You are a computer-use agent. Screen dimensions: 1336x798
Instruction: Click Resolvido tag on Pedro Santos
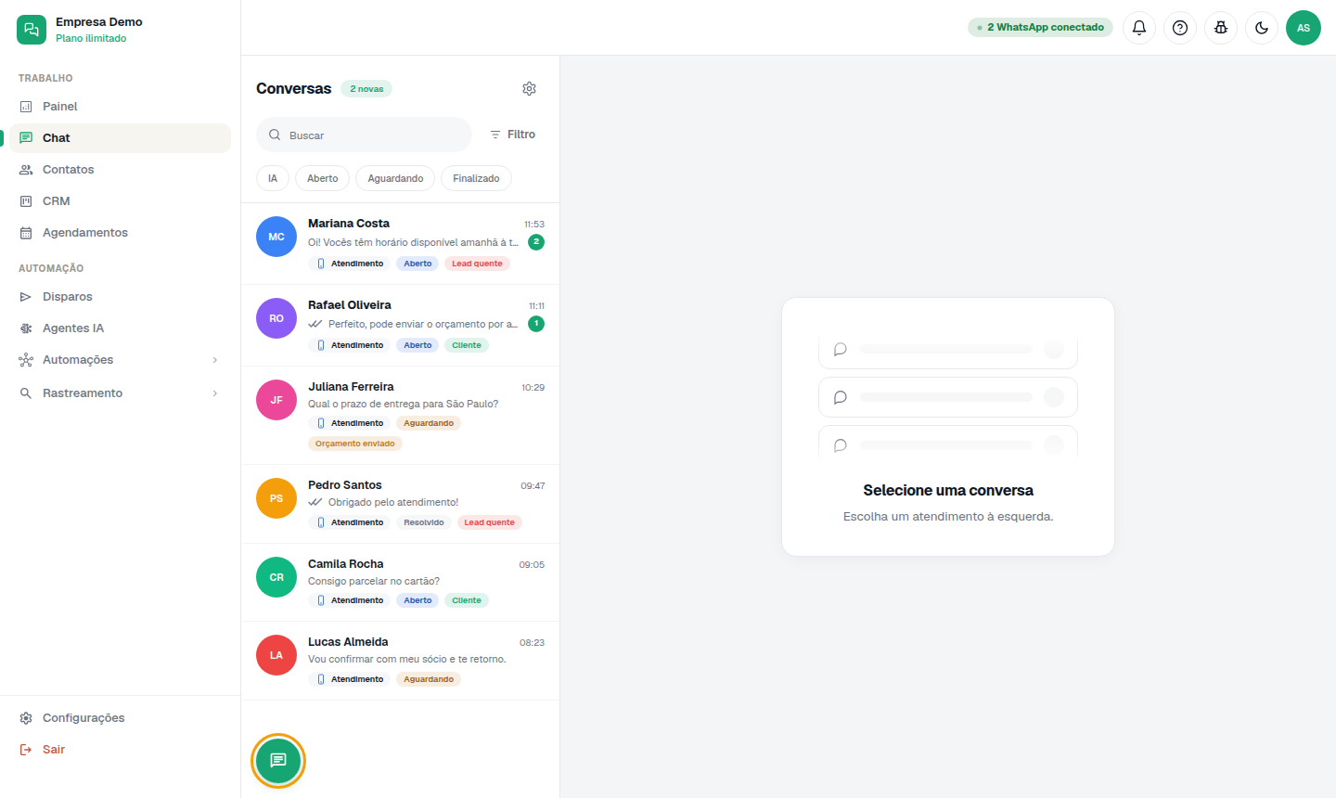click(424, 522)
